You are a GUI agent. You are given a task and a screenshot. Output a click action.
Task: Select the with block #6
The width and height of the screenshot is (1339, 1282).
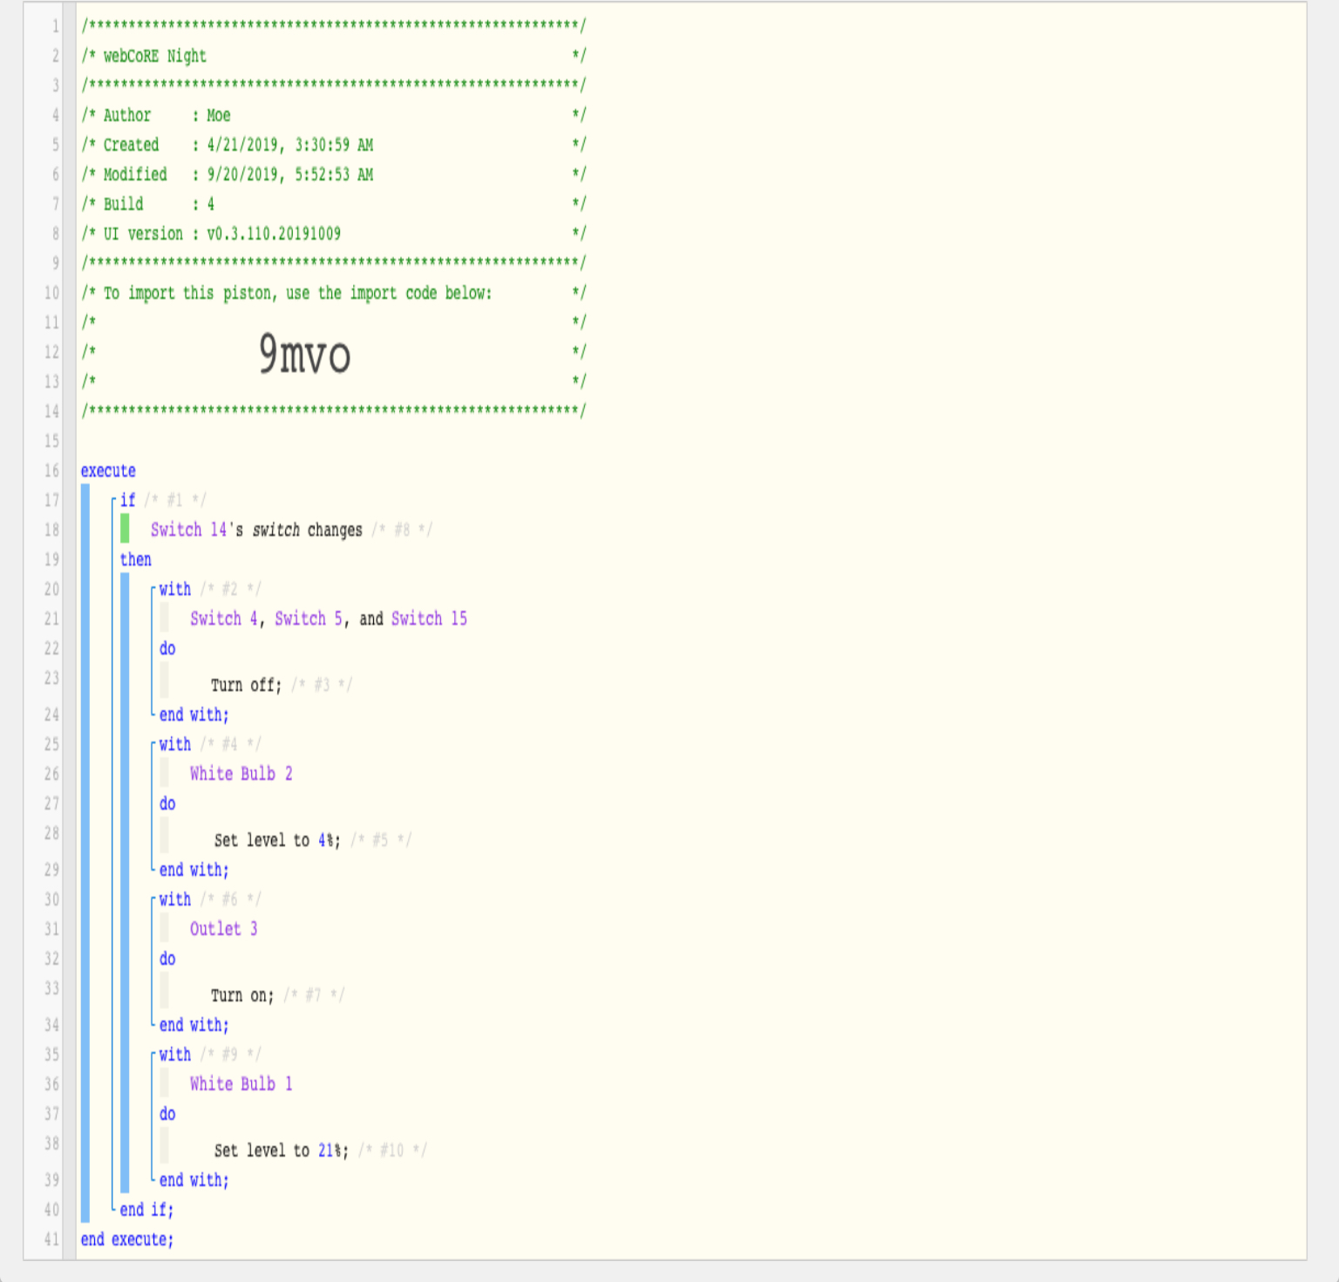[175, 899]
